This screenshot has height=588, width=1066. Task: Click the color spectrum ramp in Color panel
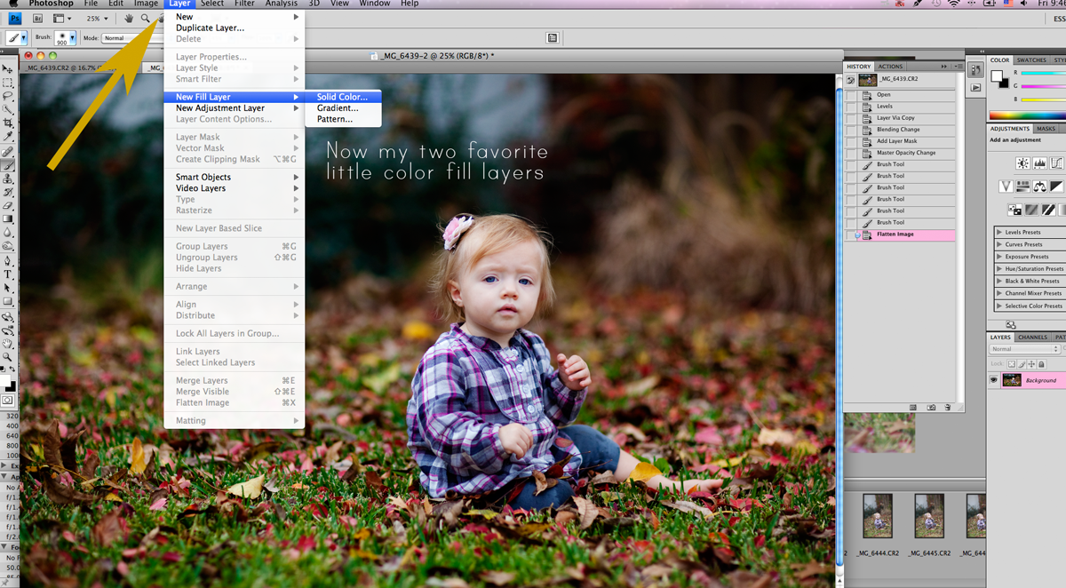1028,115
